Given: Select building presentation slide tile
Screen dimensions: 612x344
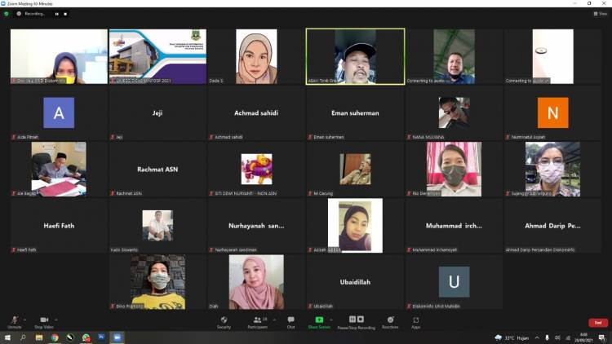Looking at the screenshot, I should (x=157, y=56).
